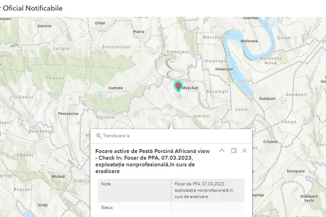The width and height of the screenshot is (326, 217).
Task: Click the Doroțcaia label on map
Action: [x=295, y=171]
